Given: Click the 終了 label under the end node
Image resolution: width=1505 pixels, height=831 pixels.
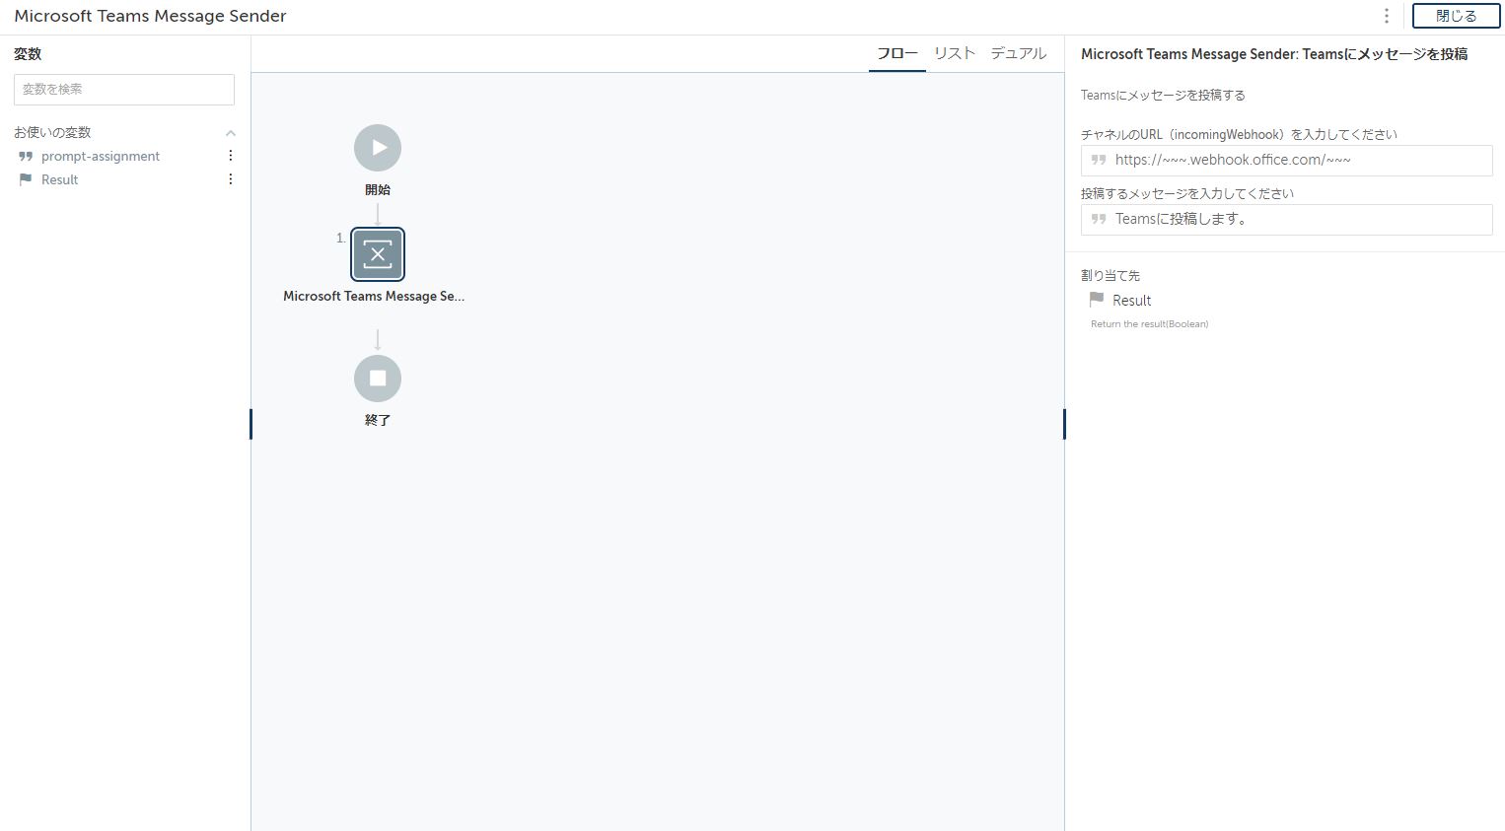Looking at the screenshot, I should coord(378,420).
